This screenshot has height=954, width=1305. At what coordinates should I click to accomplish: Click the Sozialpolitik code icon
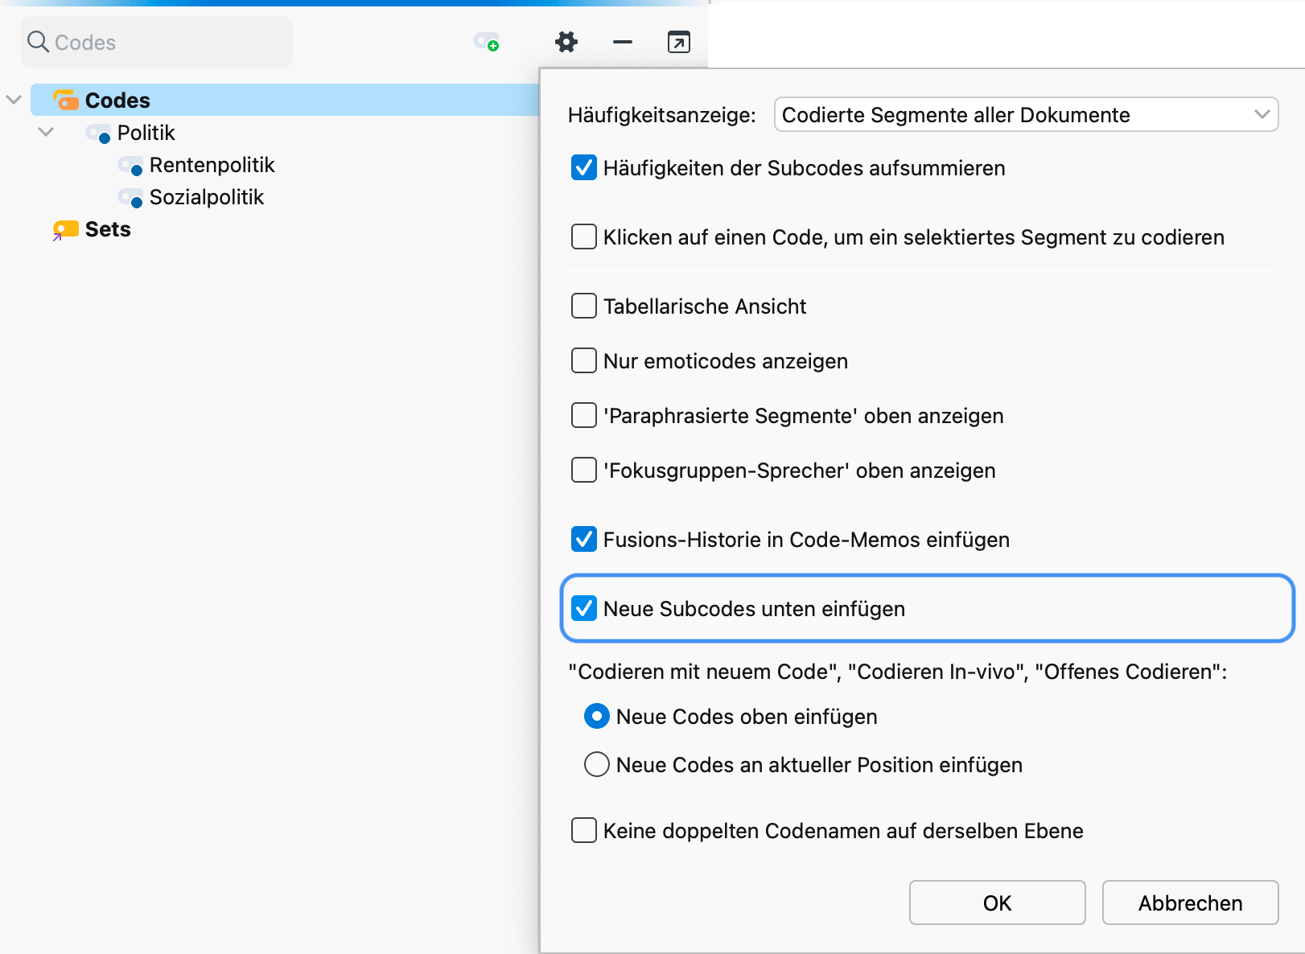130,198
